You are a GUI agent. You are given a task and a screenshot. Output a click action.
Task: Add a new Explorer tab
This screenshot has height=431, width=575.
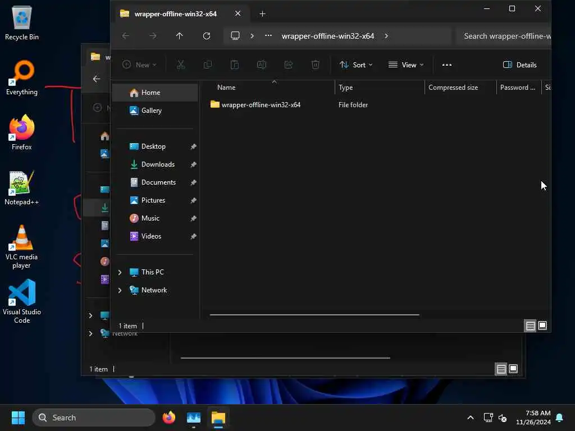click(x=263, y=14)
